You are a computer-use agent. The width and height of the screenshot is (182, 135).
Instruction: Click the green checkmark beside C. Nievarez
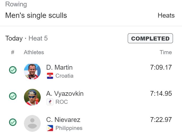[13, 122]
